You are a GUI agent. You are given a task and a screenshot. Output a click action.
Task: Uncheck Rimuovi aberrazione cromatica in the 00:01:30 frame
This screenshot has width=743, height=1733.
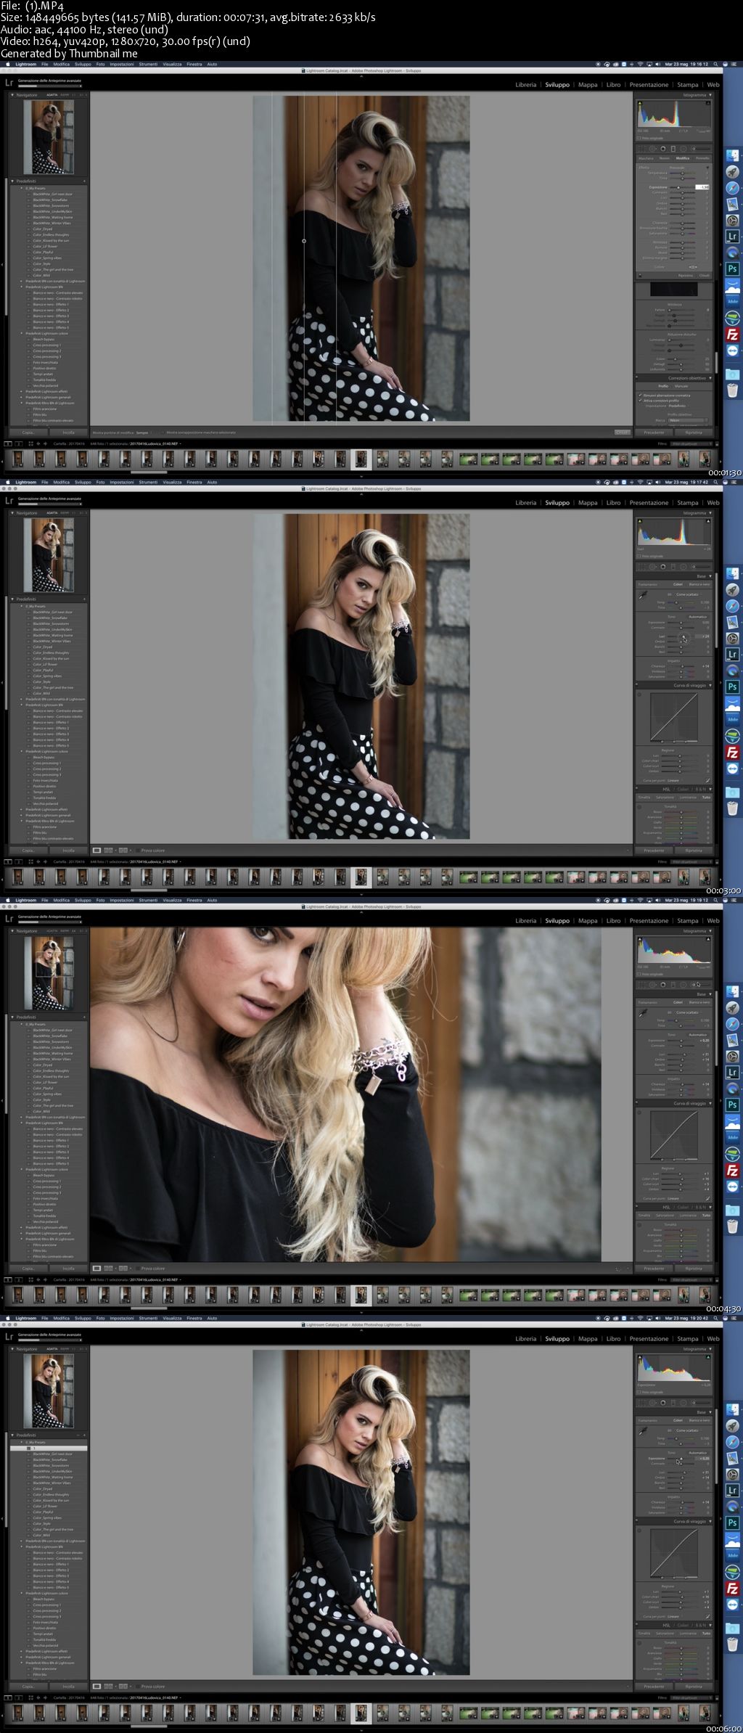click(640, 396)
